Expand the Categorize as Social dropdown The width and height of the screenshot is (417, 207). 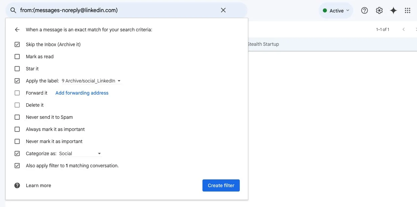click(x=80, y=153)
